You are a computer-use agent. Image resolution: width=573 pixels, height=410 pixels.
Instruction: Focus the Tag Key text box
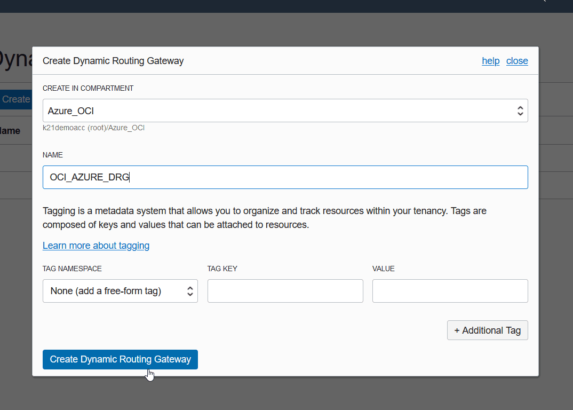click(285, 291)
